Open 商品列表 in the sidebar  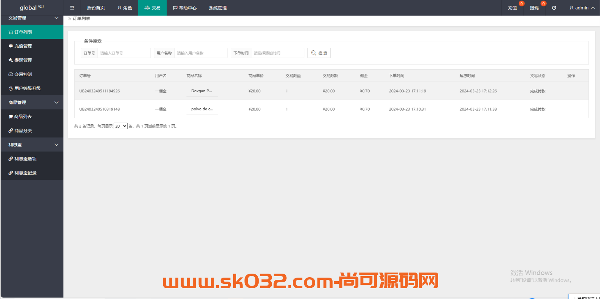tap(32, 117)
